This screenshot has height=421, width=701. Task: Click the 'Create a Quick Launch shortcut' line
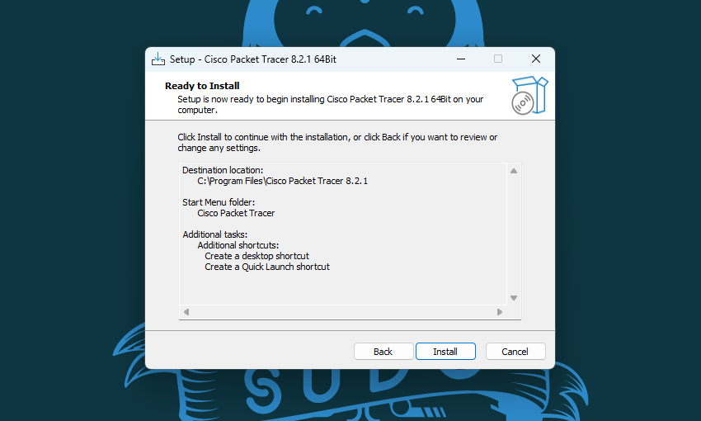coord(267,267)
